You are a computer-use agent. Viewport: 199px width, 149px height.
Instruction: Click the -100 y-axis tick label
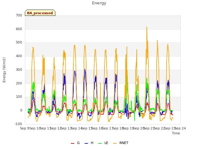tap(18, 124)
